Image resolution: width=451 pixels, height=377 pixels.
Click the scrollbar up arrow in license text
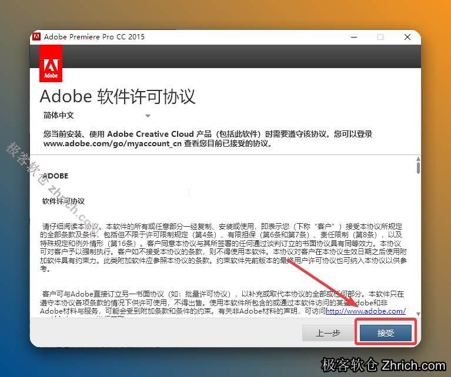418,159
